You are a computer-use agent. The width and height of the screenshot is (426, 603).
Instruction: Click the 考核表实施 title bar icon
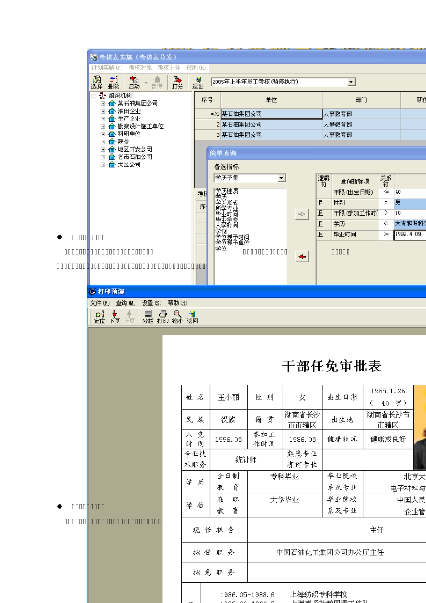(94, 57)
